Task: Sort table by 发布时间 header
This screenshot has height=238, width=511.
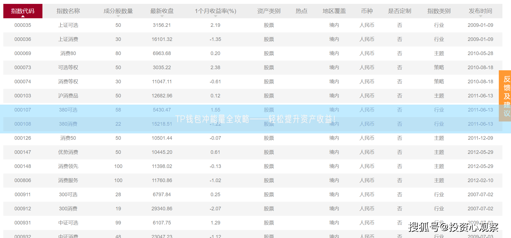Action: pos(481,11)
